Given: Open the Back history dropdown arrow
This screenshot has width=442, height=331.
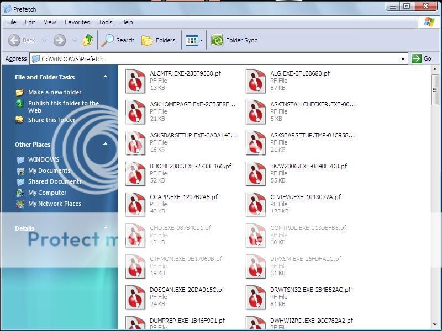Looking at the screenshot, I should point(45,40).
